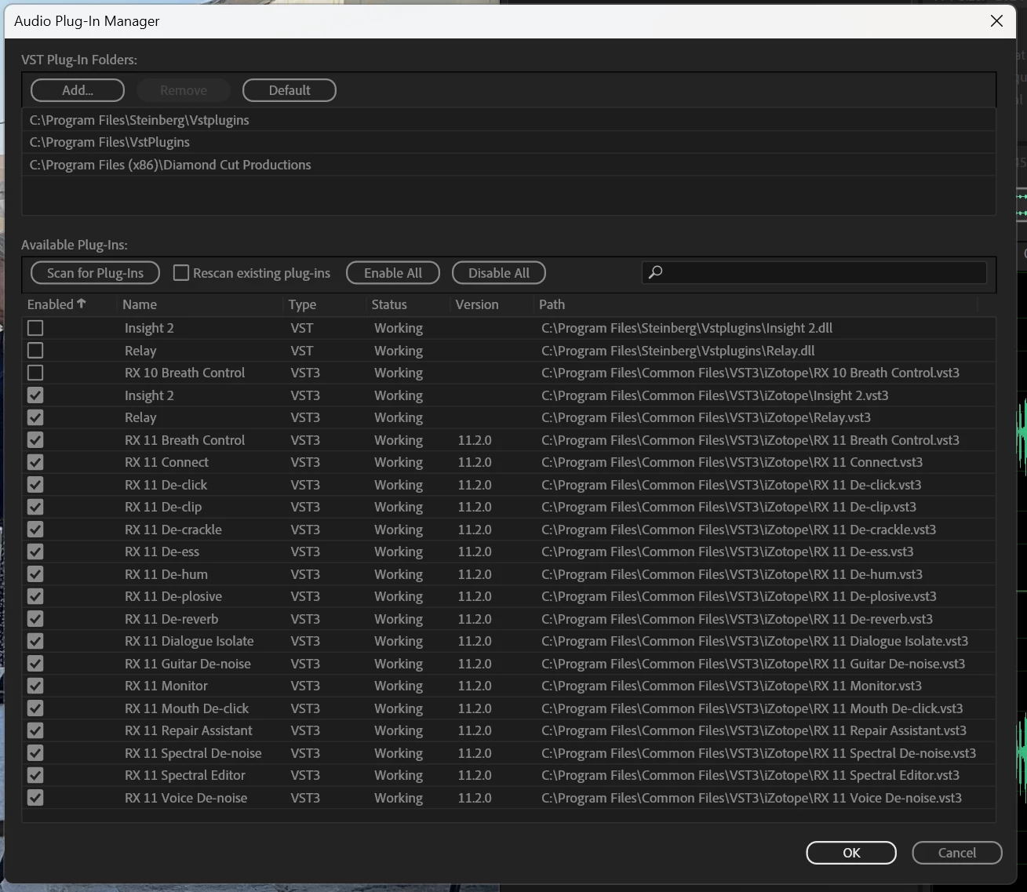Screen dimensions: 1027x892
Task: Uncheck RX 11 Voice De-noise plug-in
Action: click(35, 798)
